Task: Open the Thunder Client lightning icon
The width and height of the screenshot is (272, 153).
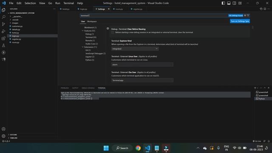Action: pos(3,52)
